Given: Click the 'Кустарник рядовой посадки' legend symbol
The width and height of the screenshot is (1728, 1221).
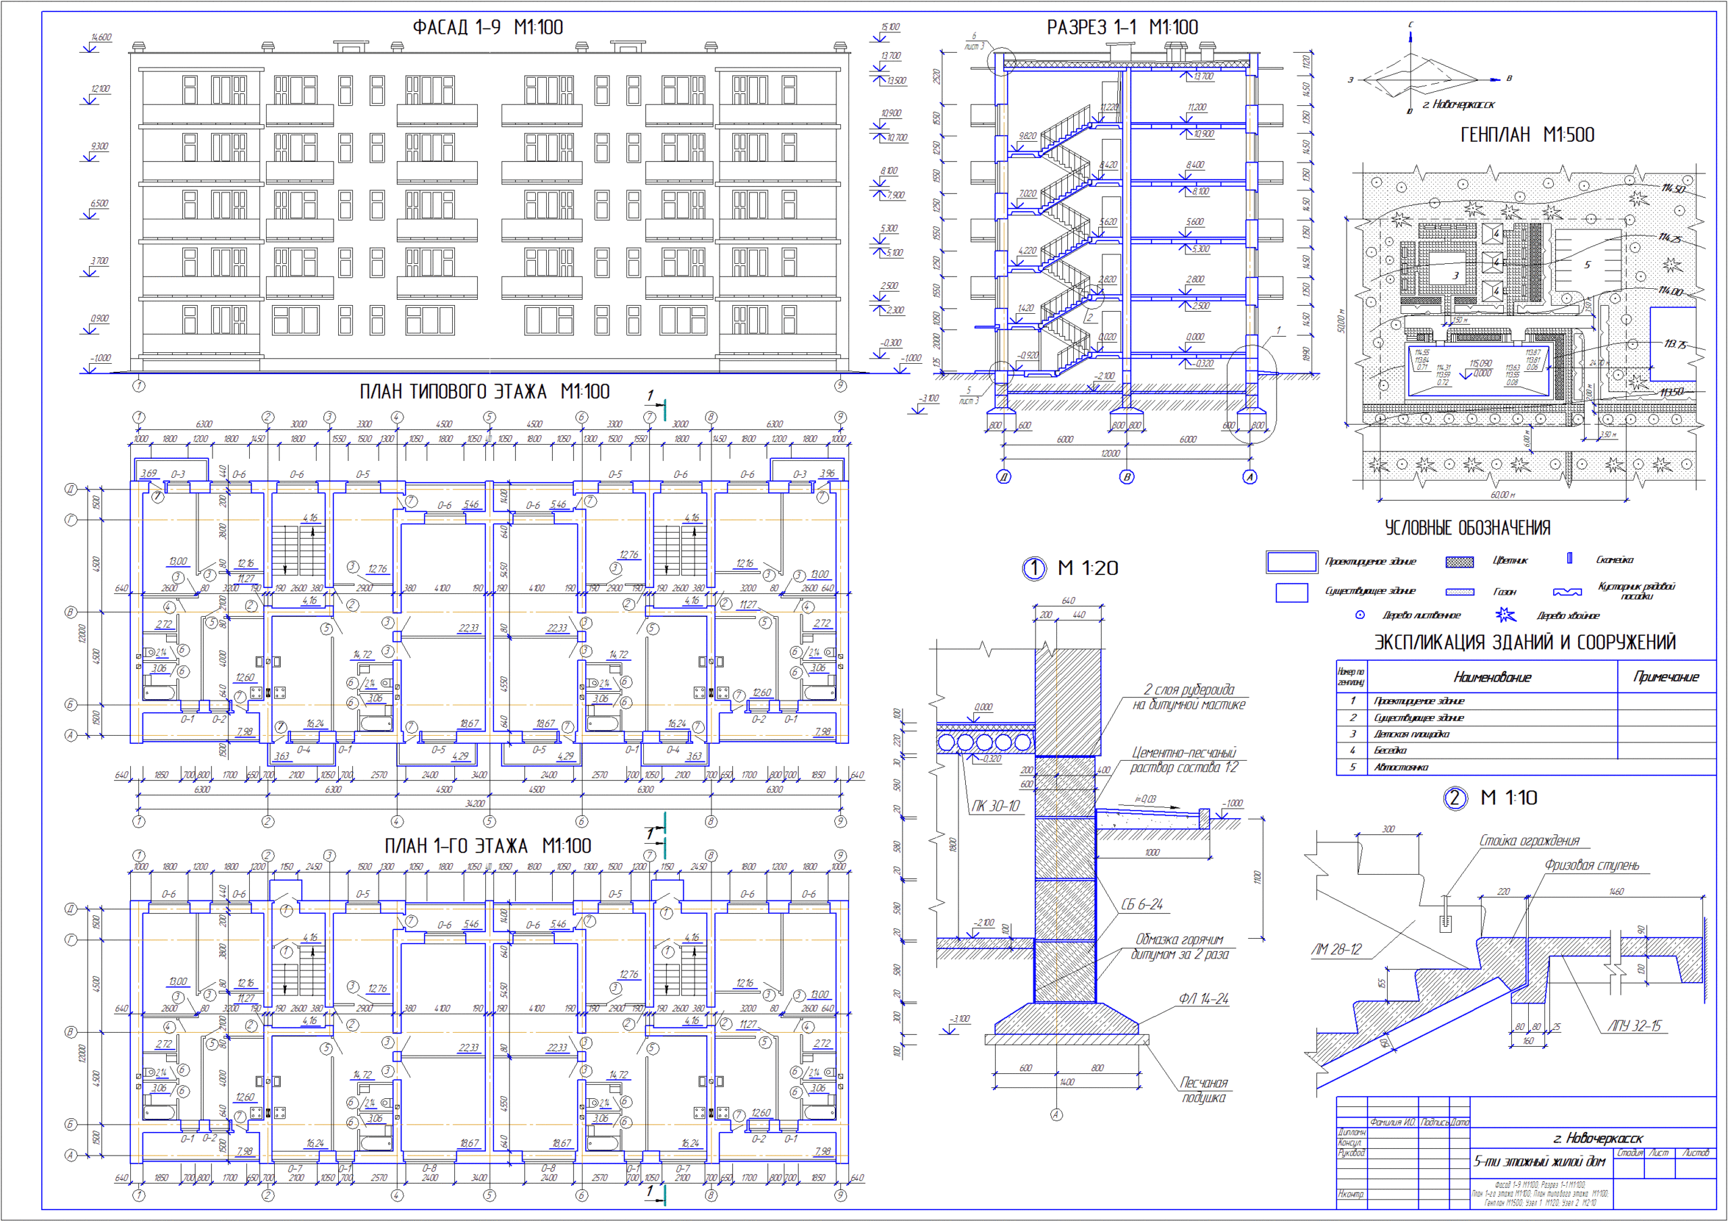Looking at the screenshot, I should (1567, 592).
